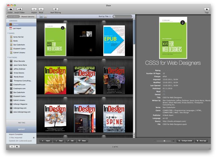Select InDesign tree illustration cover

click(55, 118)
